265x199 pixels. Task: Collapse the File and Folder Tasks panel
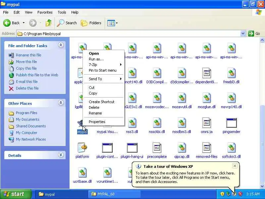click(x=61, y=45)
